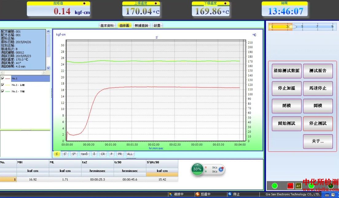Click the 開始測試 button
339x198 pixels.
pos(286,124)
